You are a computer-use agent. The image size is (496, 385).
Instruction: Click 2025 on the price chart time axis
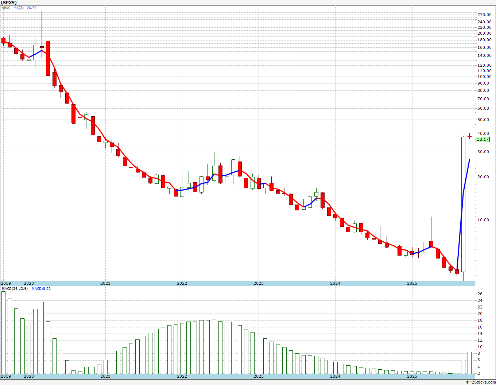tap(412, 283)
